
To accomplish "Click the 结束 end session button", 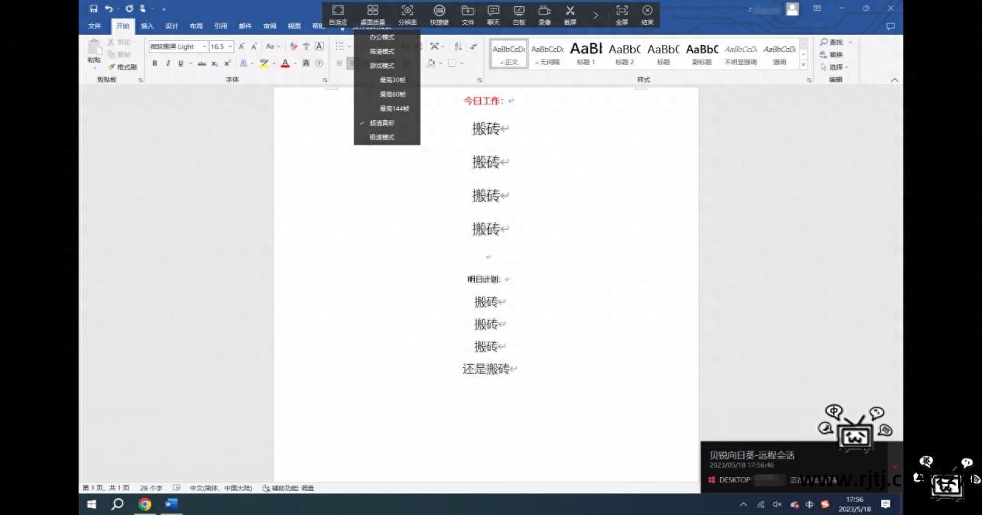I will point(647,11).
